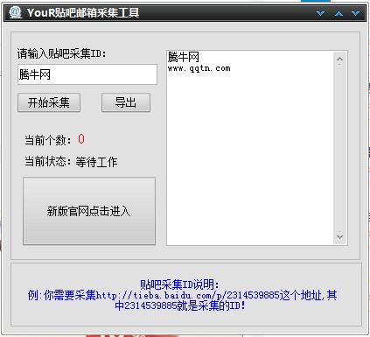Screen dimensions: 370x337
Task: Click the 当前状态: 等待工作 status text
Action: point(71,162)
